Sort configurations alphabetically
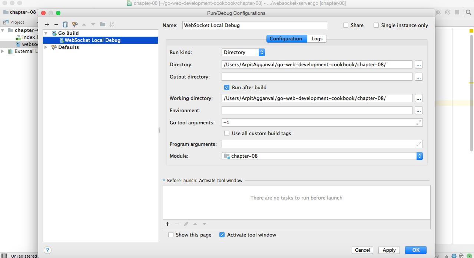The image size is (474, 258). click(x=112, y=25)
